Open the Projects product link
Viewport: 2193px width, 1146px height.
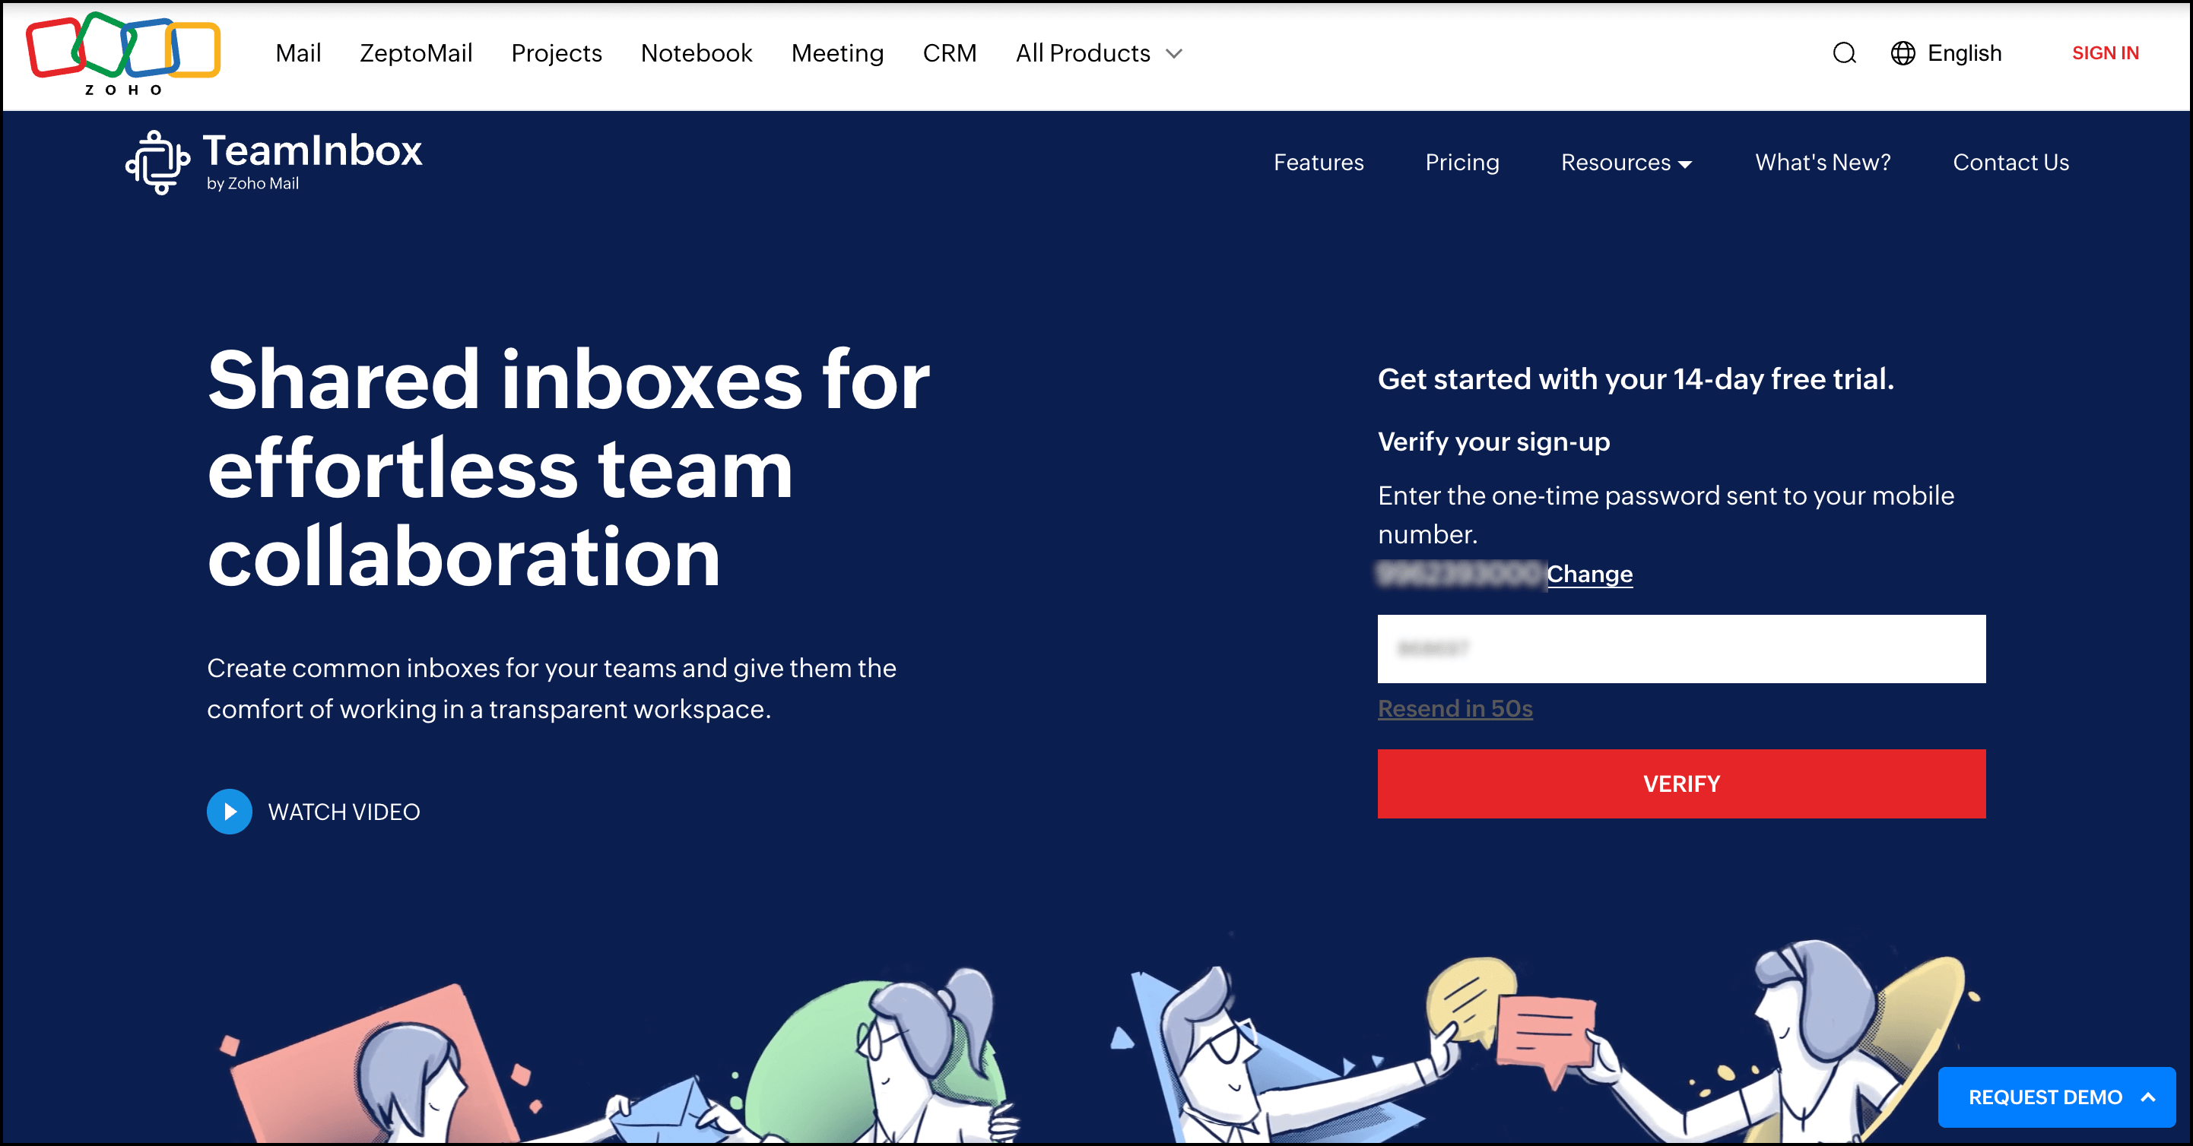pyautogui.click(x=556, y=54)
